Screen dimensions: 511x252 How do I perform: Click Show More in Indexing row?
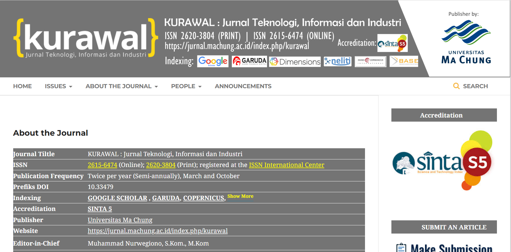pyautogui.click(x=240, y=196)
